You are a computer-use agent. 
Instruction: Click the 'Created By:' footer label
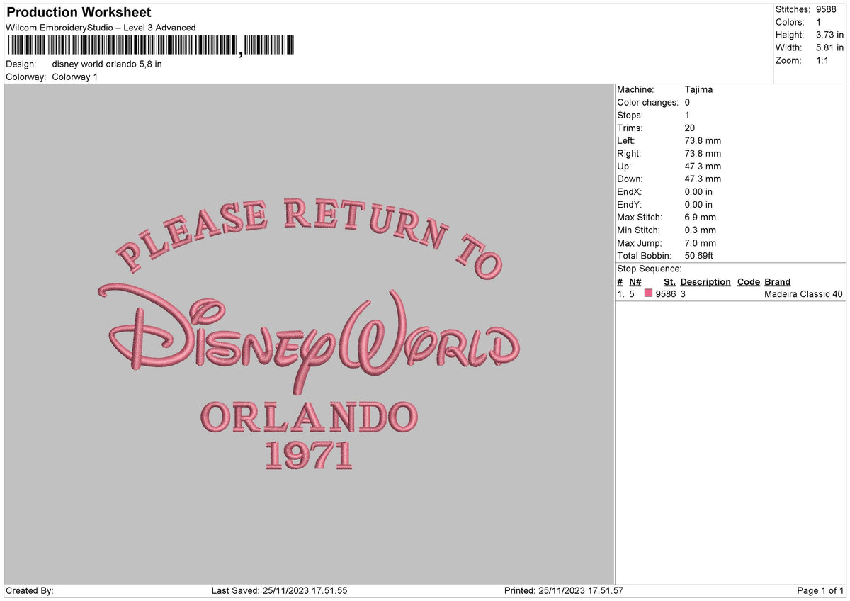pyautogui.click(x=30, y=590)
